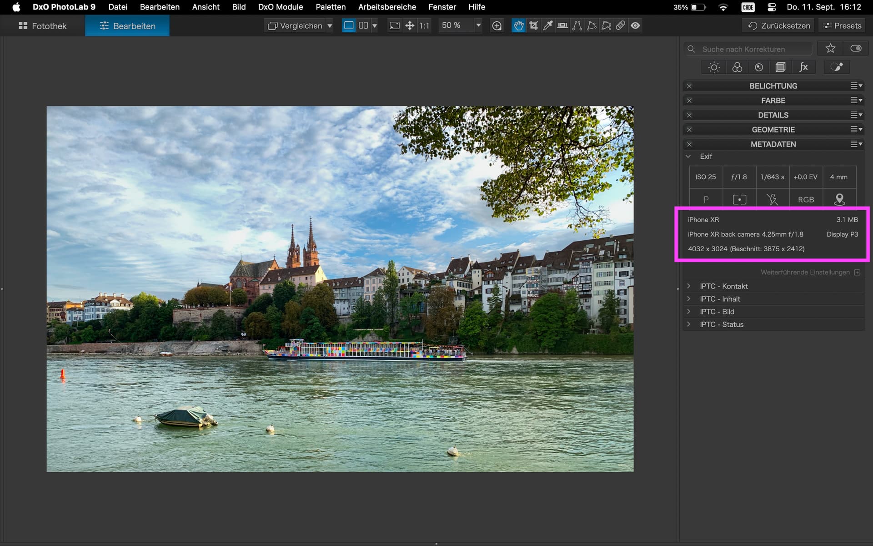The width and height of the screenshot is (873, 546).
Task: Switch to the Fotothek tab
Action: (x=43, y=26)
